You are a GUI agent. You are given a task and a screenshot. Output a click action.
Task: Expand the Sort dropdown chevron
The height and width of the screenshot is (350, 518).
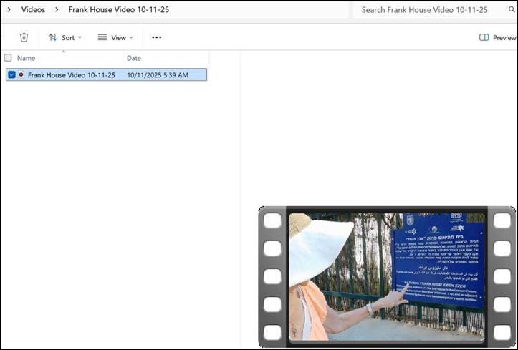click(80, 37)
